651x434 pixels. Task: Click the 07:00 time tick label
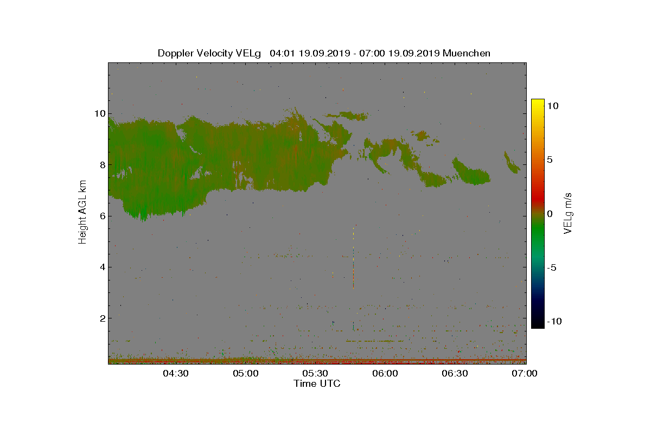pos(525,373)
